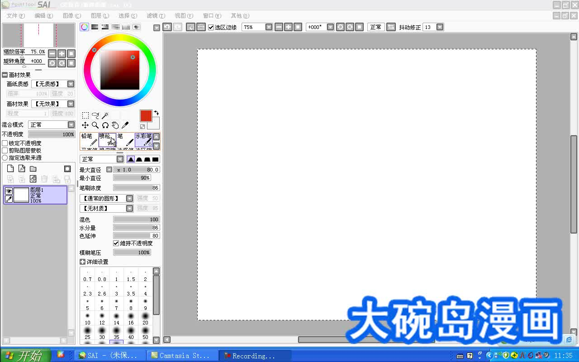Toggle 选区边缘 selection edge checkbox
The image size is (579, 362).
coord(211,27)
